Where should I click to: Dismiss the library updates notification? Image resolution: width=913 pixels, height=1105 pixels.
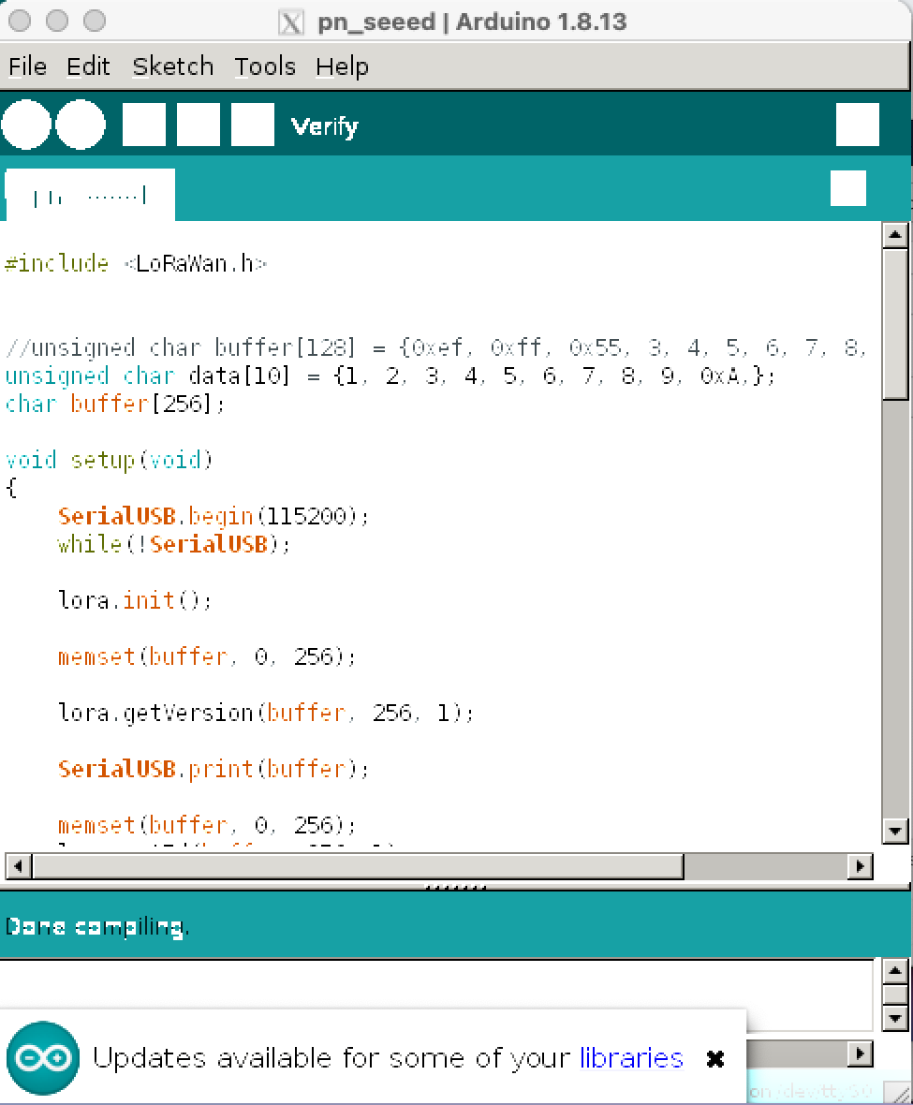tap(715, 1059)
